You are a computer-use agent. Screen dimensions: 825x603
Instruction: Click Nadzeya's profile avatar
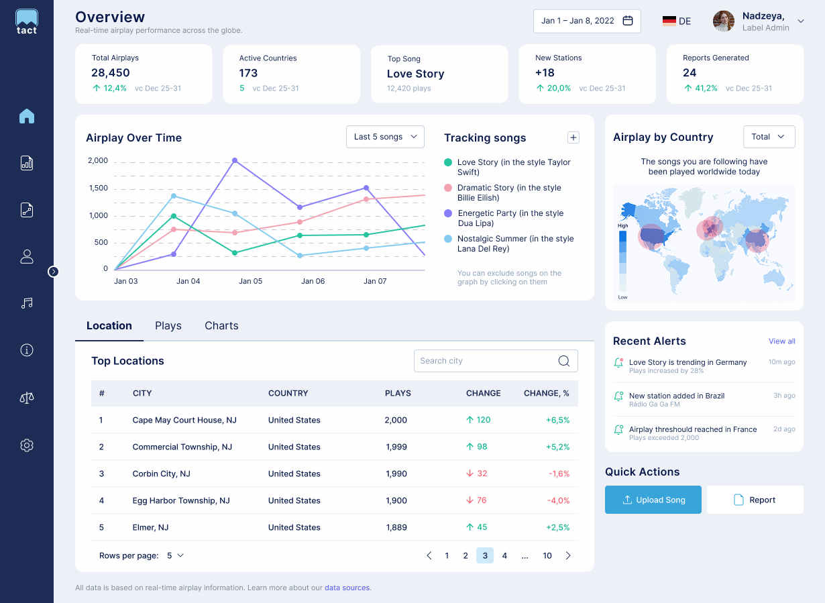point(724,21)
